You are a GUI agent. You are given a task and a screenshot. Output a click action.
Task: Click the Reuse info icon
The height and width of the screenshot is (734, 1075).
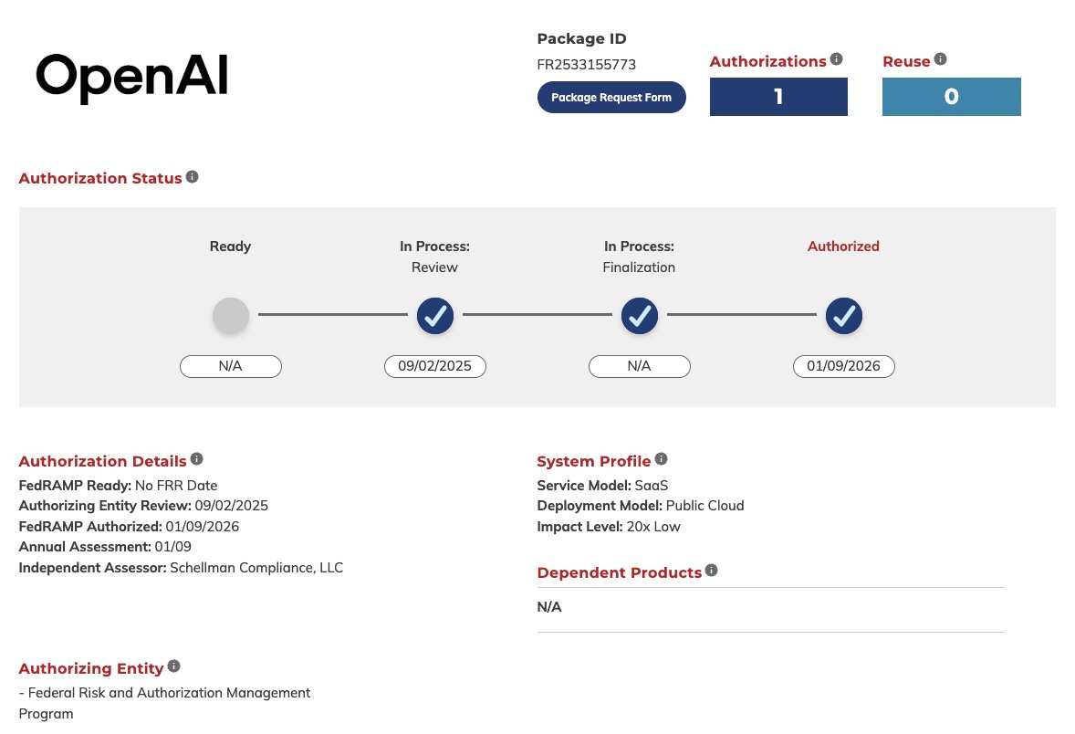tap(941, 59)
